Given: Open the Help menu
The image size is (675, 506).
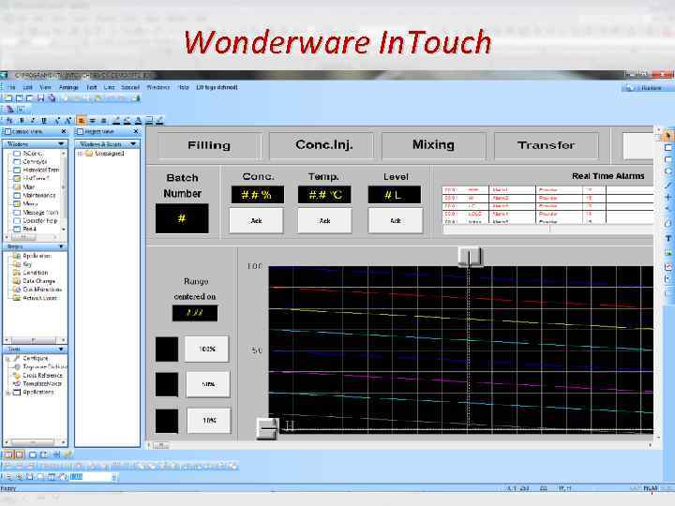Looking at the screenshot, I should tap(184, 87).
